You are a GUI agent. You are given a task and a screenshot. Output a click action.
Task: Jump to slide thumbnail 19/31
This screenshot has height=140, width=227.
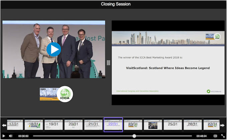coord(53,125)
